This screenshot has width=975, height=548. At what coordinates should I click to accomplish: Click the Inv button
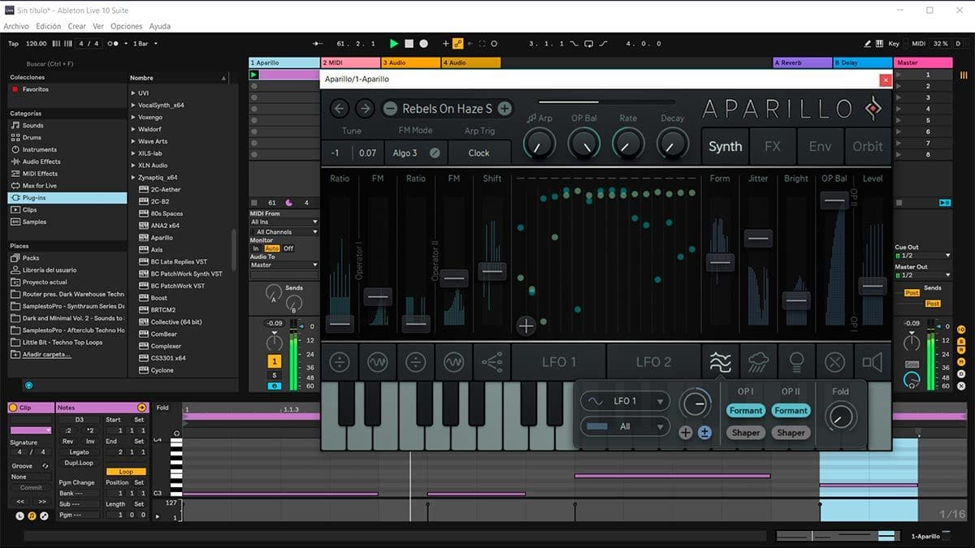click(89, 442)
